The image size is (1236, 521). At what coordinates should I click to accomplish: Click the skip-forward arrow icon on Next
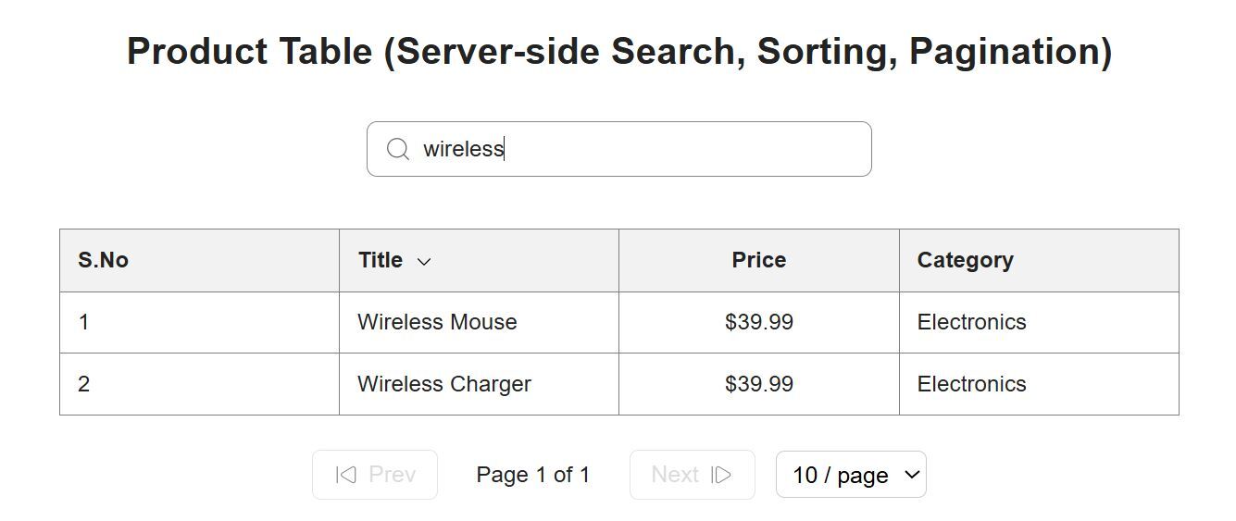(x=721, y=475)
